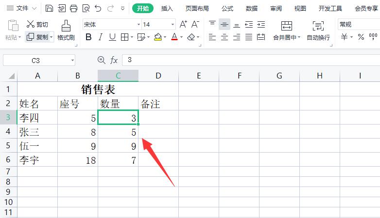This screenshot has width=380, height=218.
Task: Expand the font size dropdown showing 14
Action: (x=173, y=24)
